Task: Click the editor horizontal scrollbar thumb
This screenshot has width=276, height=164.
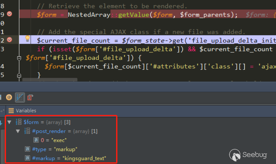Action: pyautogui.click(x=50, y=80)
